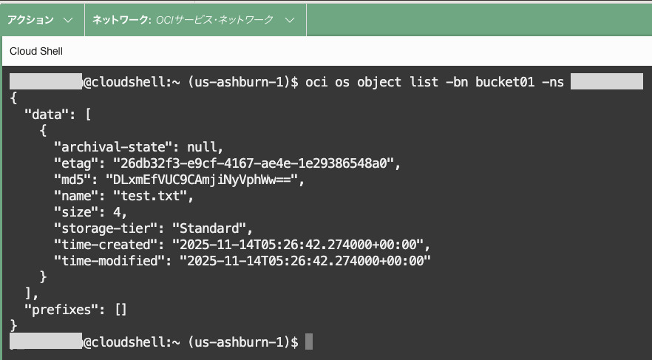Viewport: 652px width, 360px height.
Task: Click the time-created timestamp value
Action: pyautogui.click(x=301, y=245)
